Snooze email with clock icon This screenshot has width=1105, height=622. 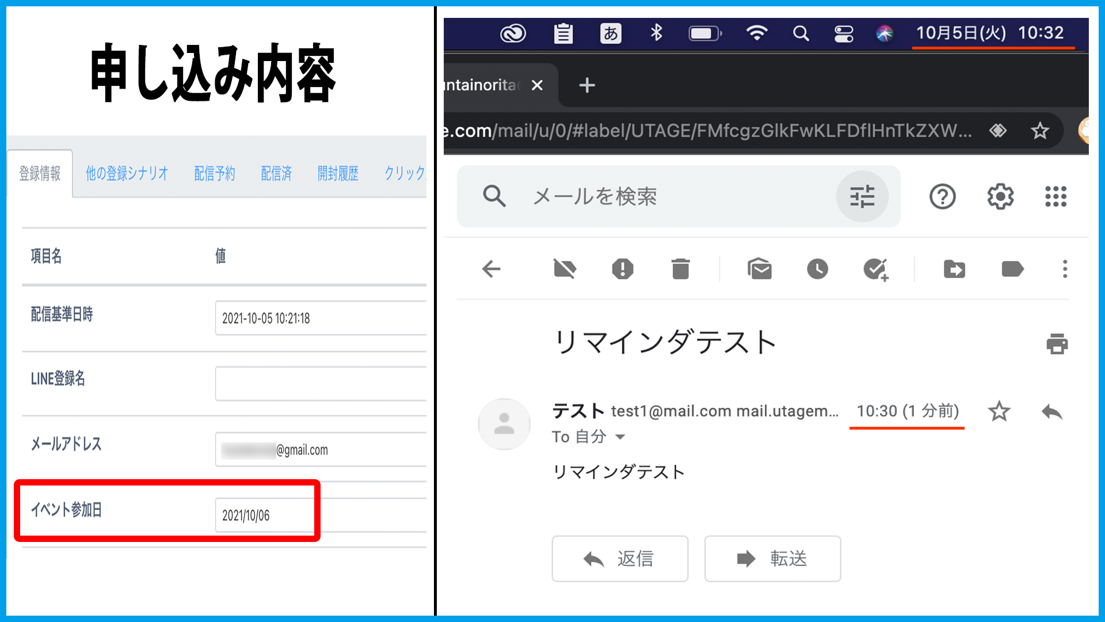click(x=817, y=269)
